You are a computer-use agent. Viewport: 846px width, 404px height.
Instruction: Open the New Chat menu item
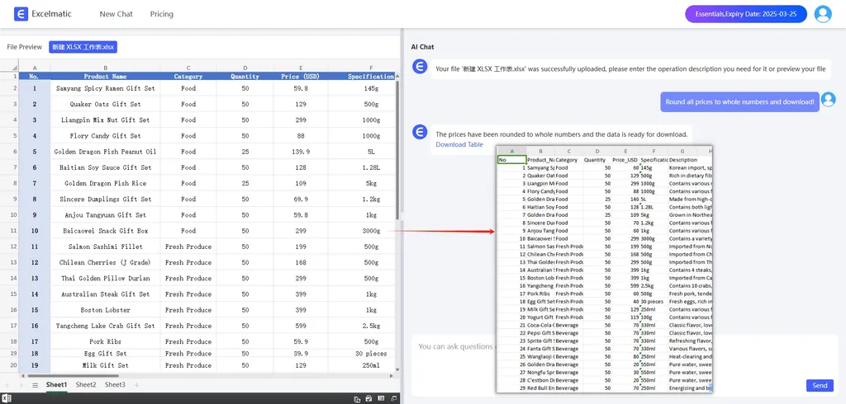[x=116, y=14]
